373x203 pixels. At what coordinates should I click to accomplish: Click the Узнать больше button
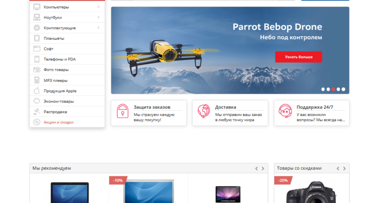tap(298, 57)
